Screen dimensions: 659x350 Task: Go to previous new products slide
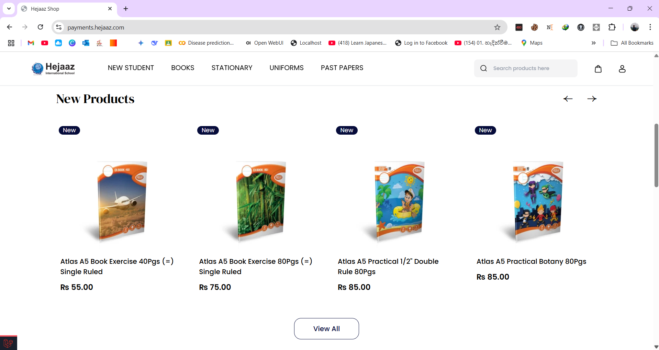(568, 99)
